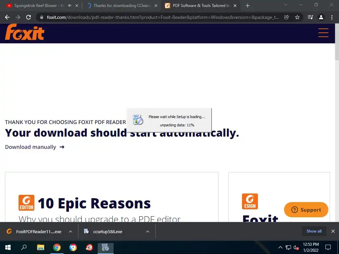Open the orange Support button
Screen dimensions: 339x254
click(306, 210)
